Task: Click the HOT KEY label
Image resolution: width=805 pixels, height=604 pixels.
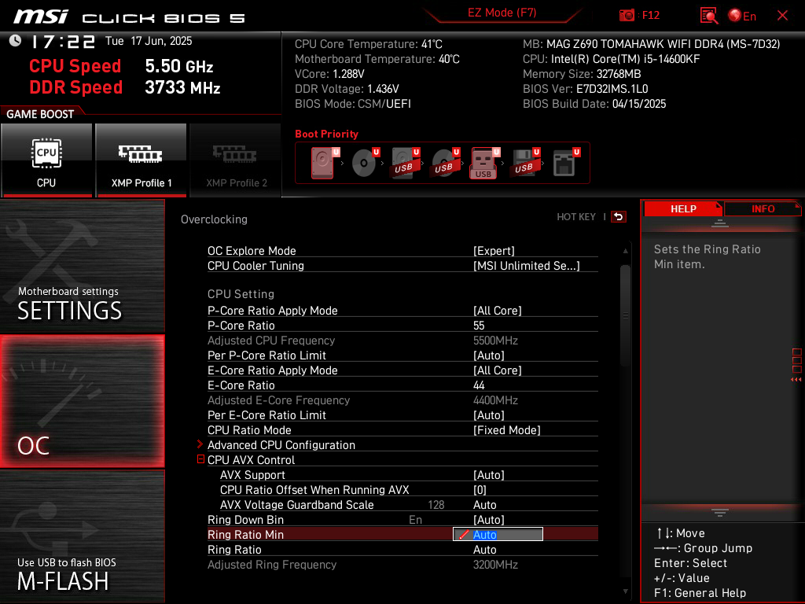Action: pyautogui.click(x=576, y=217)
